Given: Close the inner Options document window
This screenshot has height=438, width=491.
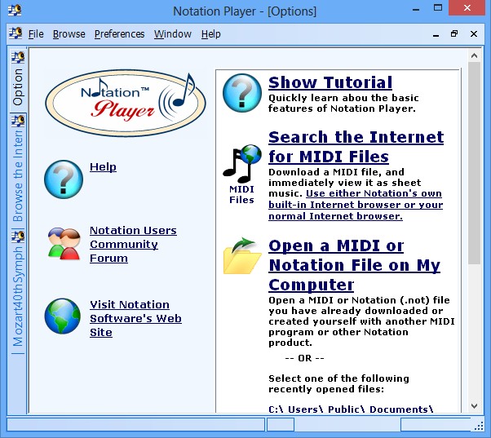Looking at the screenshot, I should 474,33.
